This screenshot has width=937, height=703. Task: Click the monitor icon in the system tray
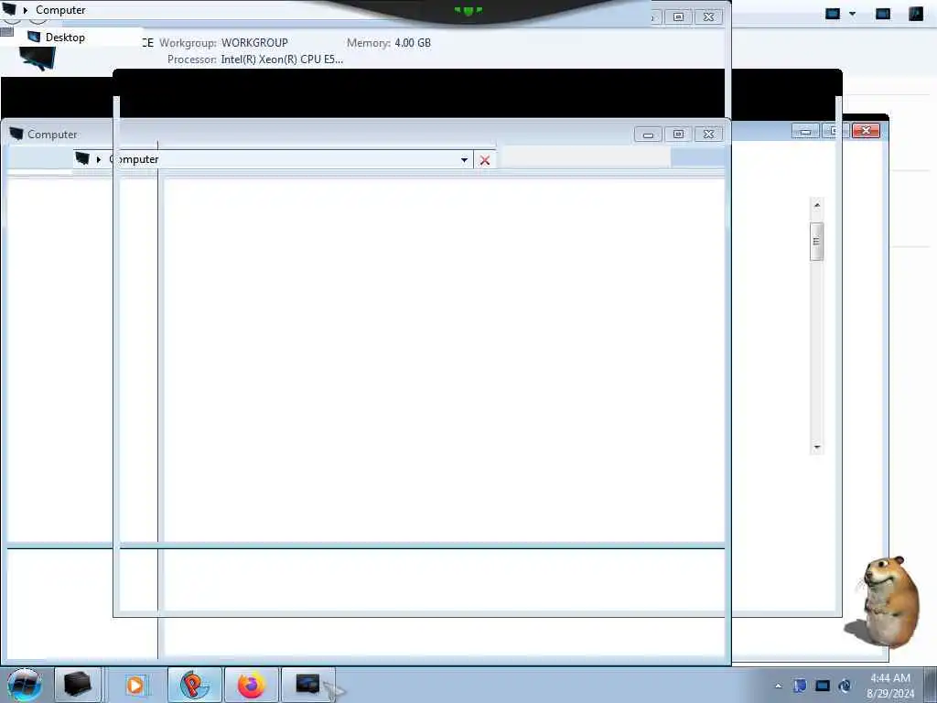(823, 686)
